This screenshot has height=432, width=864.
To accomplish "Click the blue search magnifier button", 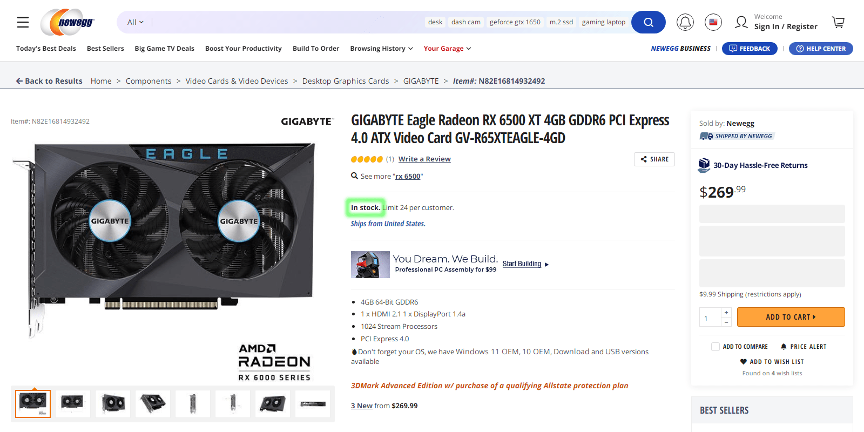I will click(648, 22).
